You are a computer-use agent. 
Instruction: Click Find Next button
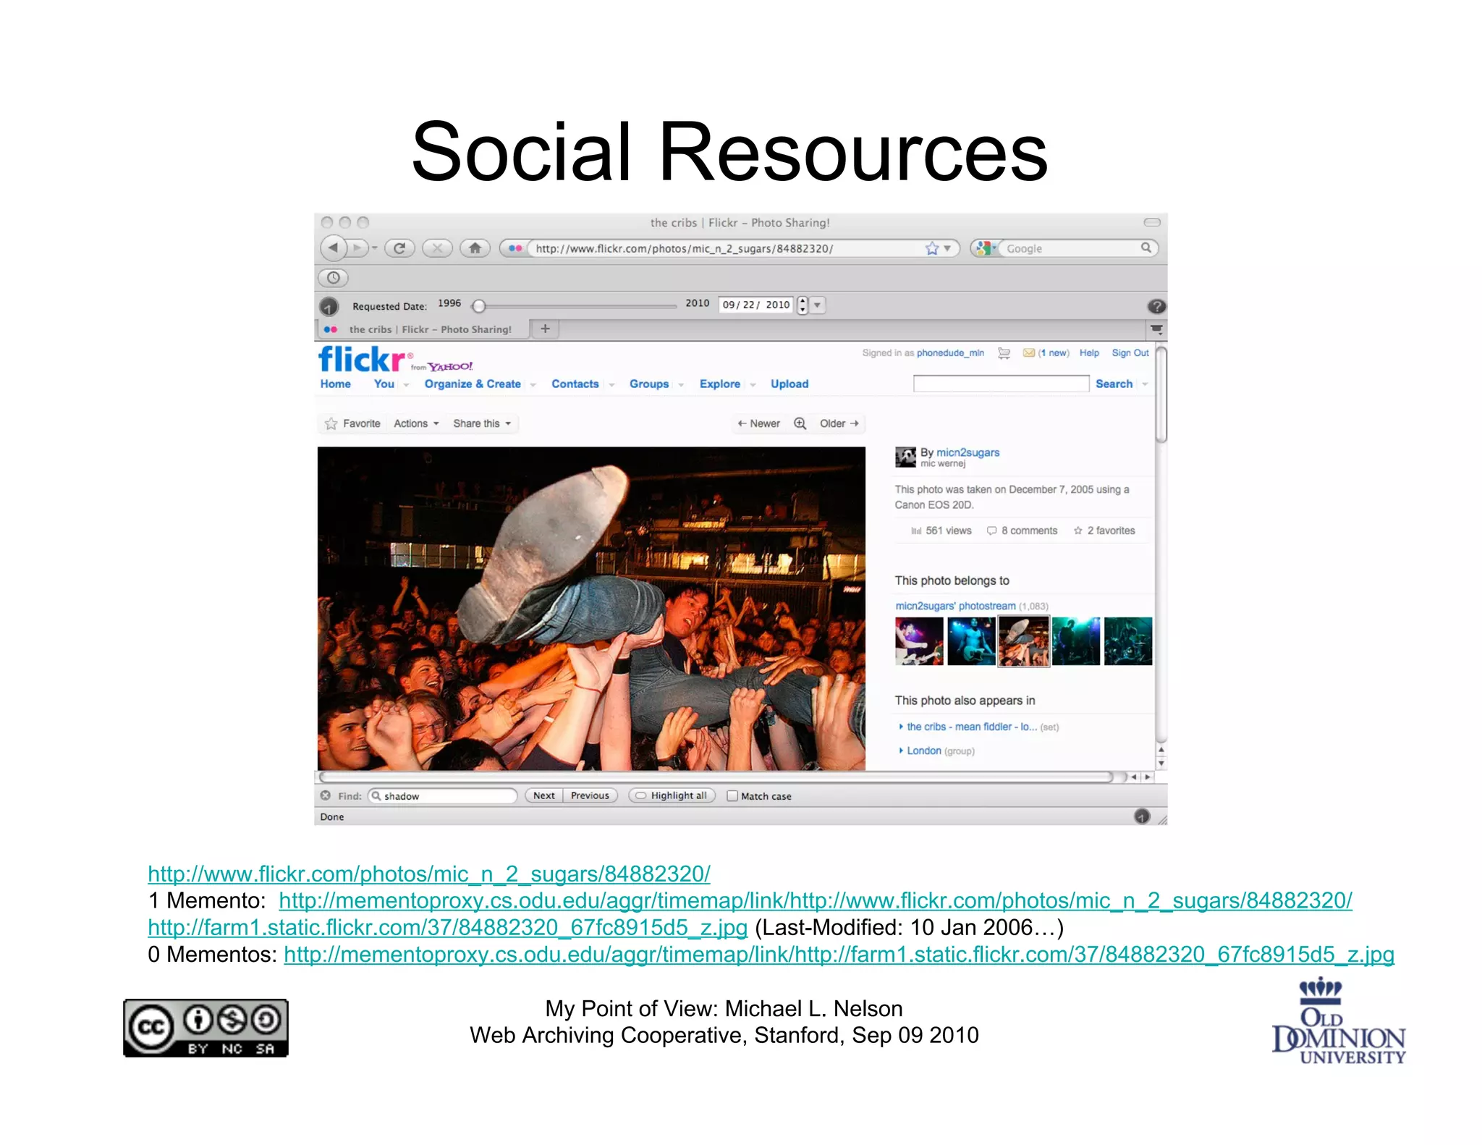pos(543,795)
